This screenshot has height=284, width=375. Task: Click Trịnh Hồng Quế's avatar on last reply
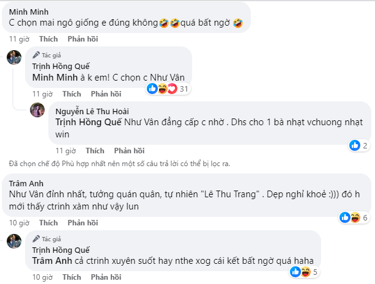[x=15, y=241]
